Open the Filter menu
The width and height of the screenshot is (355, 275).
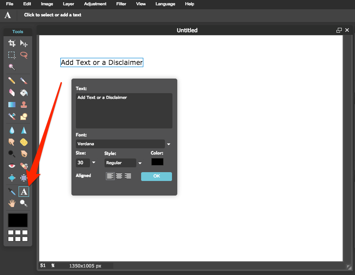[x=121, y=4]
